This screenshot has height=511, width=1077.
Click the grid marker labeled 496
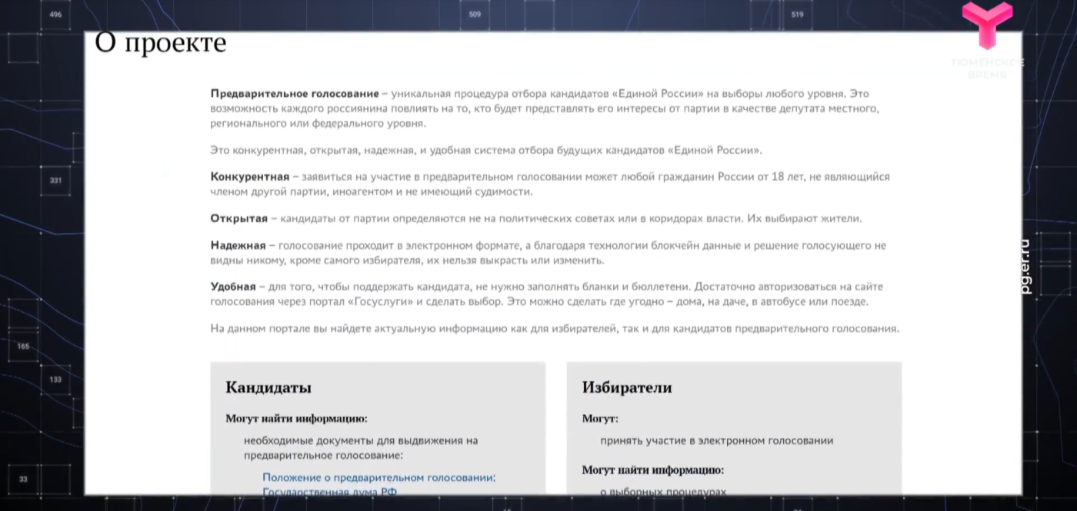click(55, 15)
